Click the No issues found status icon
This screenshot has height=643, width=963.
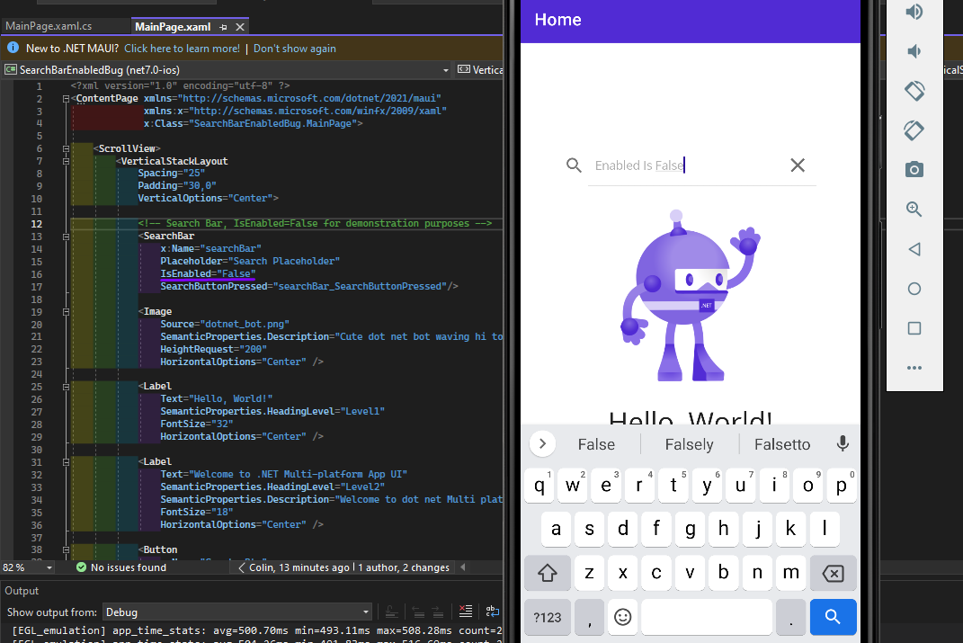point(81,567)
